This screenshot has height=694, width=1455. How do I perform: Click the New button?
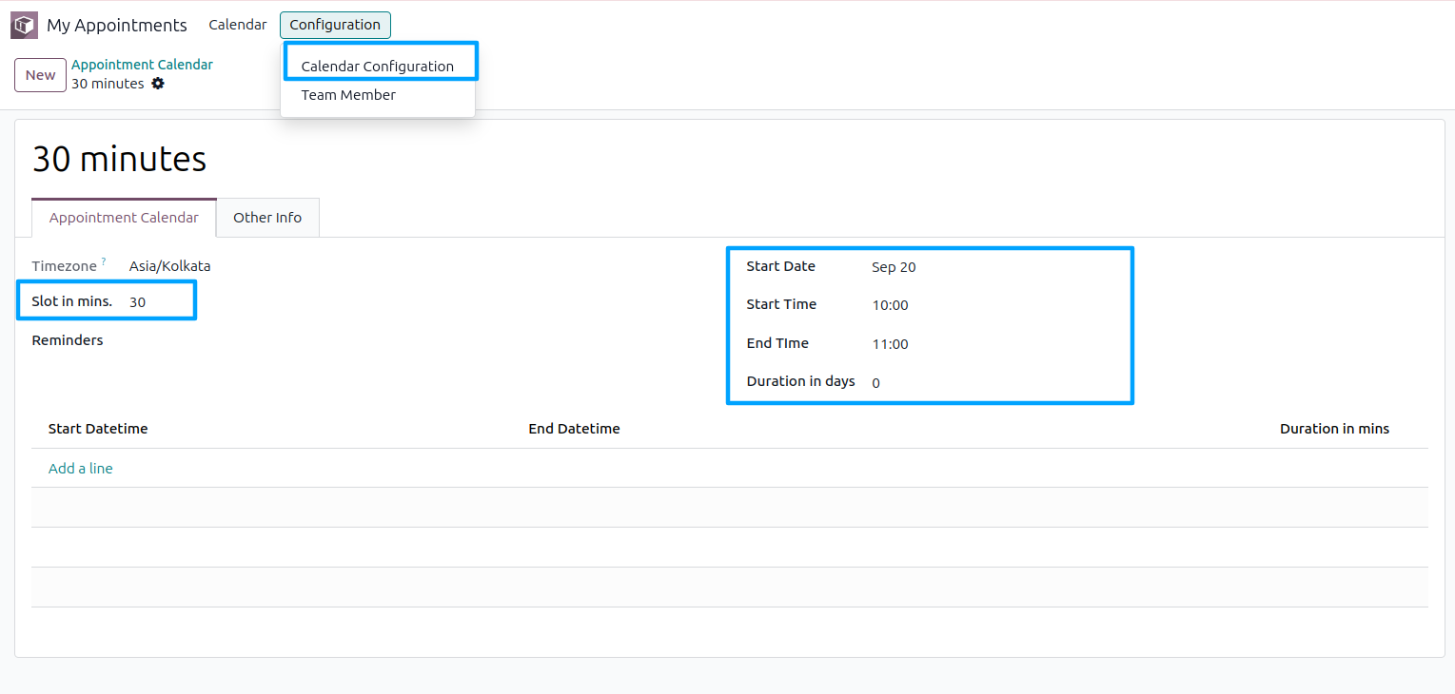40,74
